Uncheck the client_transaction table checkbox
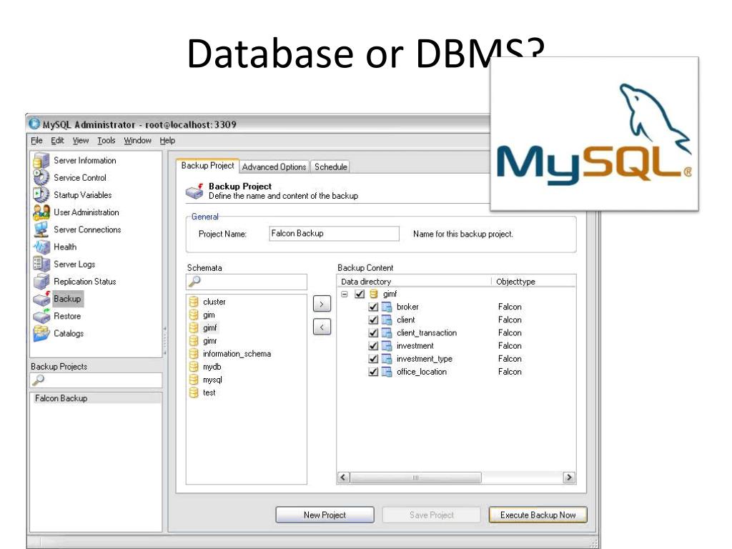The height and width of the screenshot is (549, 732). (x=373, y=333)
